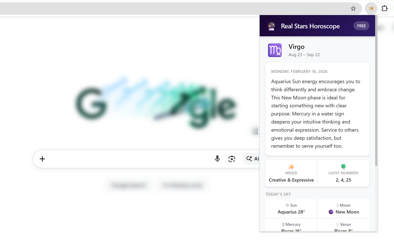The height and width of the screenshot is (246, 394).
Task: Click the purple Virgo zodiac symbol
Action: click(275, 50)
